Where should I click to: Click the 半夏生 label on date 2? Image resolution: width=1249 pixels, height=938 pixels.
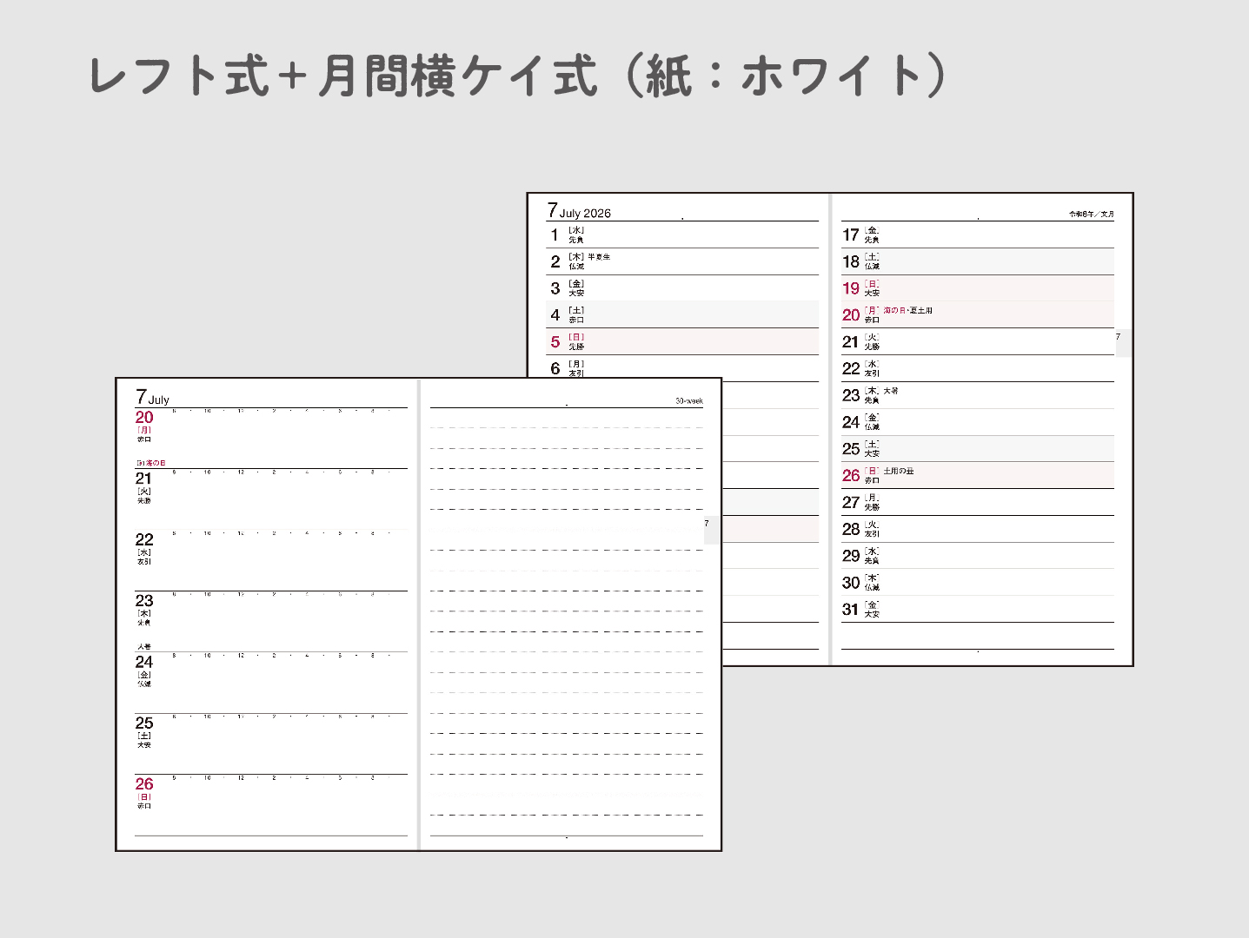(x=599, y=257)
